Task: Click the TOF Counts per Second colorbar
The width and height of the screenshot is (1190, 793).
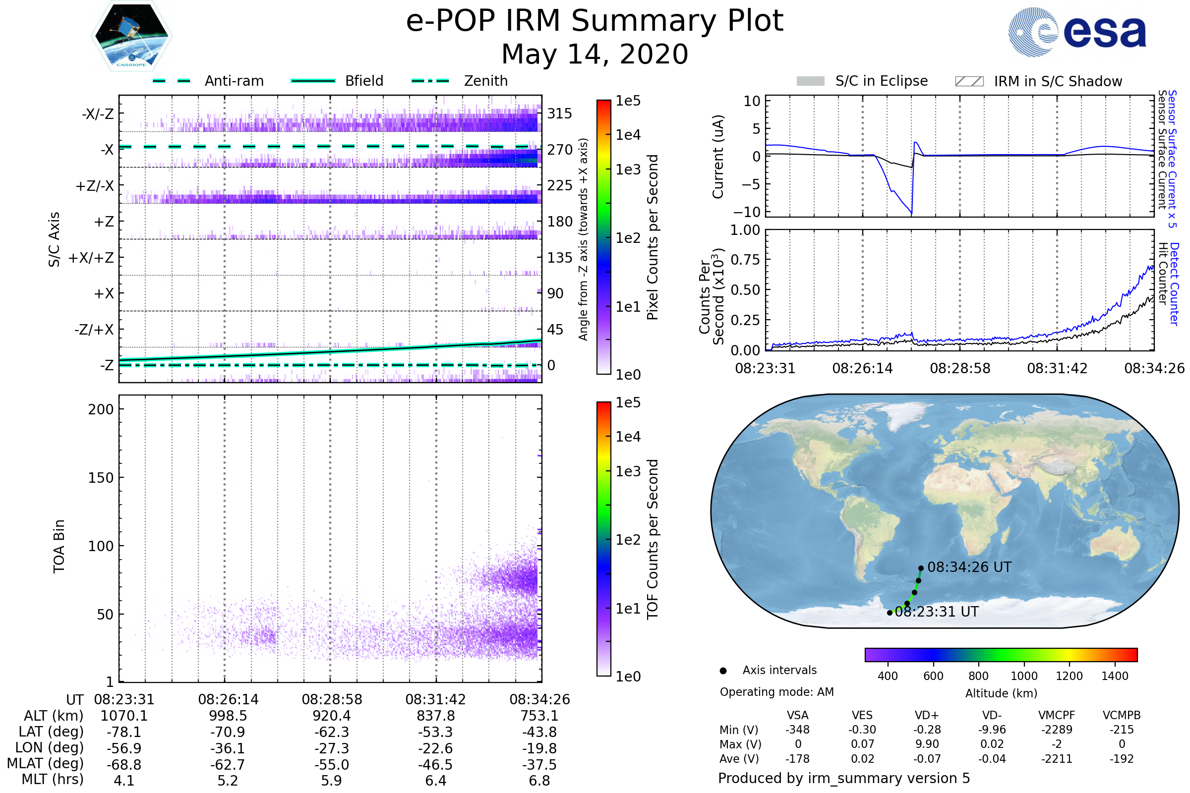Action: [x=603, y=539]
